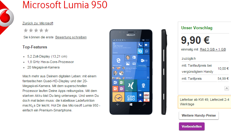Screen dimensions: 231x137
Task: Collapse the price details chevron
Action: pos(226,88)
